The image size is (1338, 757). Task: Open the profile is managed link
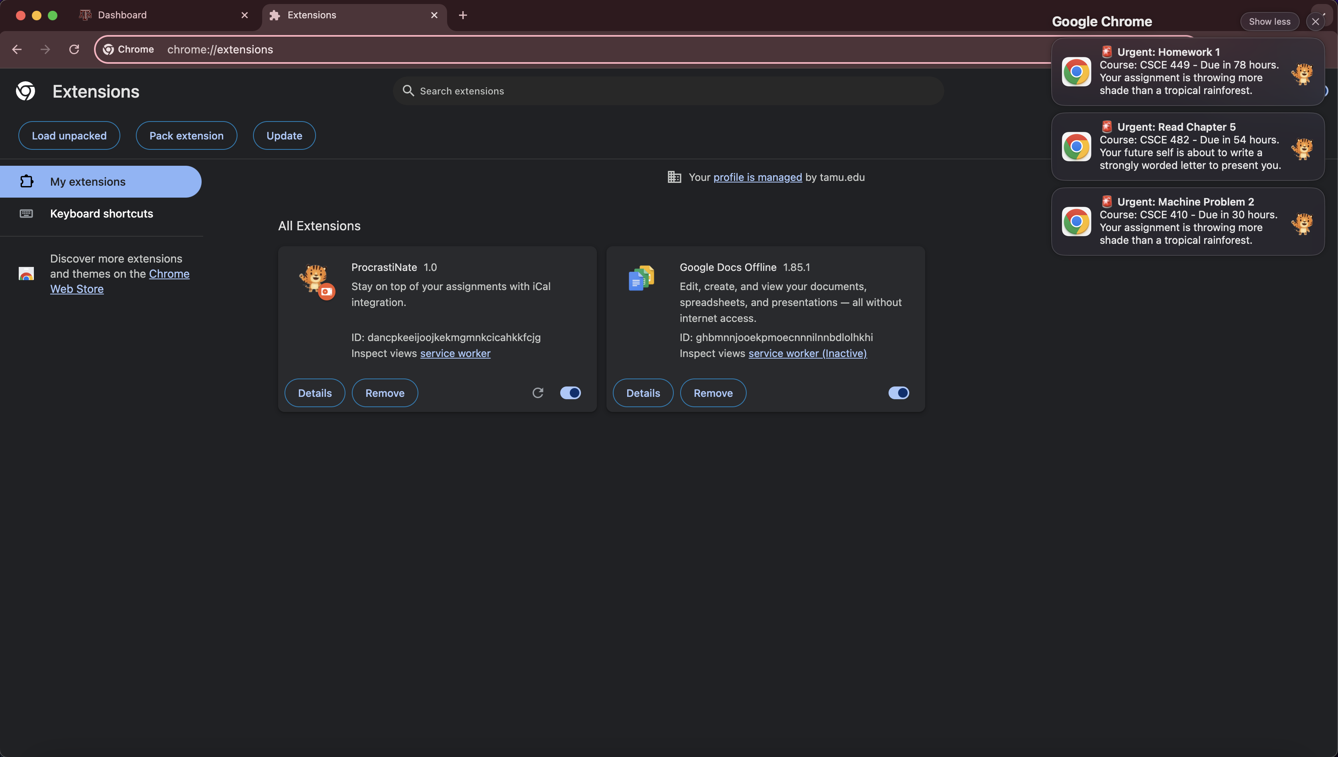tap(757, 177)
